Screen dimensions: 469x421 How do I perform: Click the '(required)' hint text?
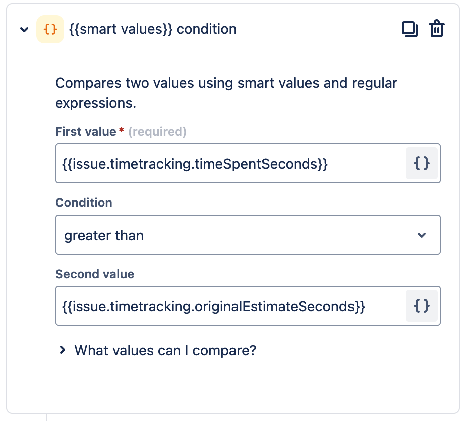click(x=157, y=132)
